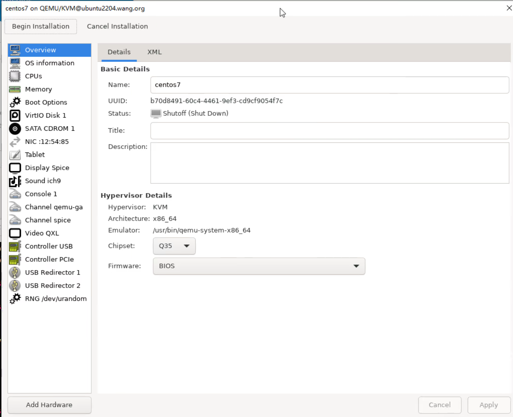Click Cancel Installation
This screenshot has width=513, height=417.
pos(117,26)
